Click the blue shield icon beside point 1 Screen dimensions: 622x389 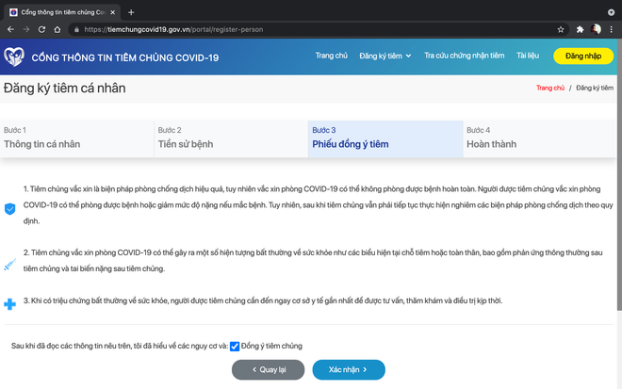[10, 207]
